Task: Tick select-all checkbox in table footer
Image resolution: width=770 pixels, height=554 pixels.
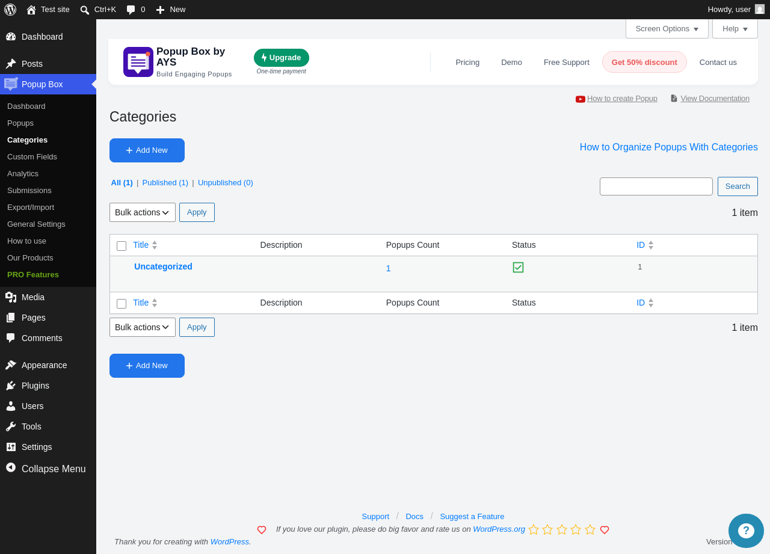Action: 122,304
